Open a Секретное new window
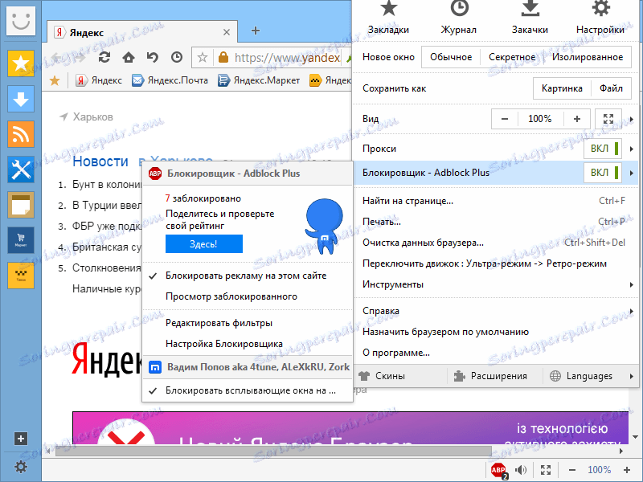Viewport: 643px width, 482px height. pos(511,57)
